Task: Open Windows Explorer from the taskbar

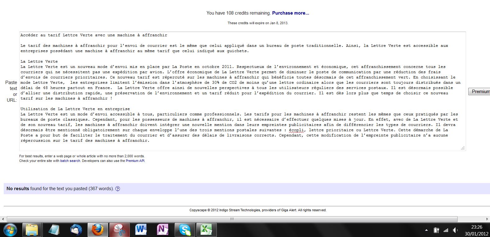Action: [x=32, y=230]
